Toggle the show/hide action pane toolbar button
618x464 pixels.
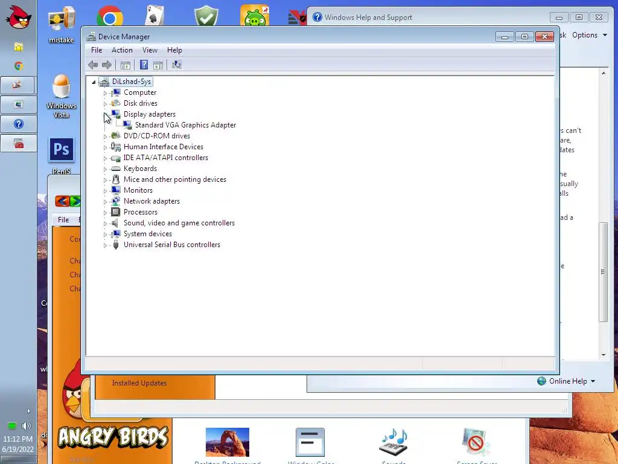coord(158,65)
